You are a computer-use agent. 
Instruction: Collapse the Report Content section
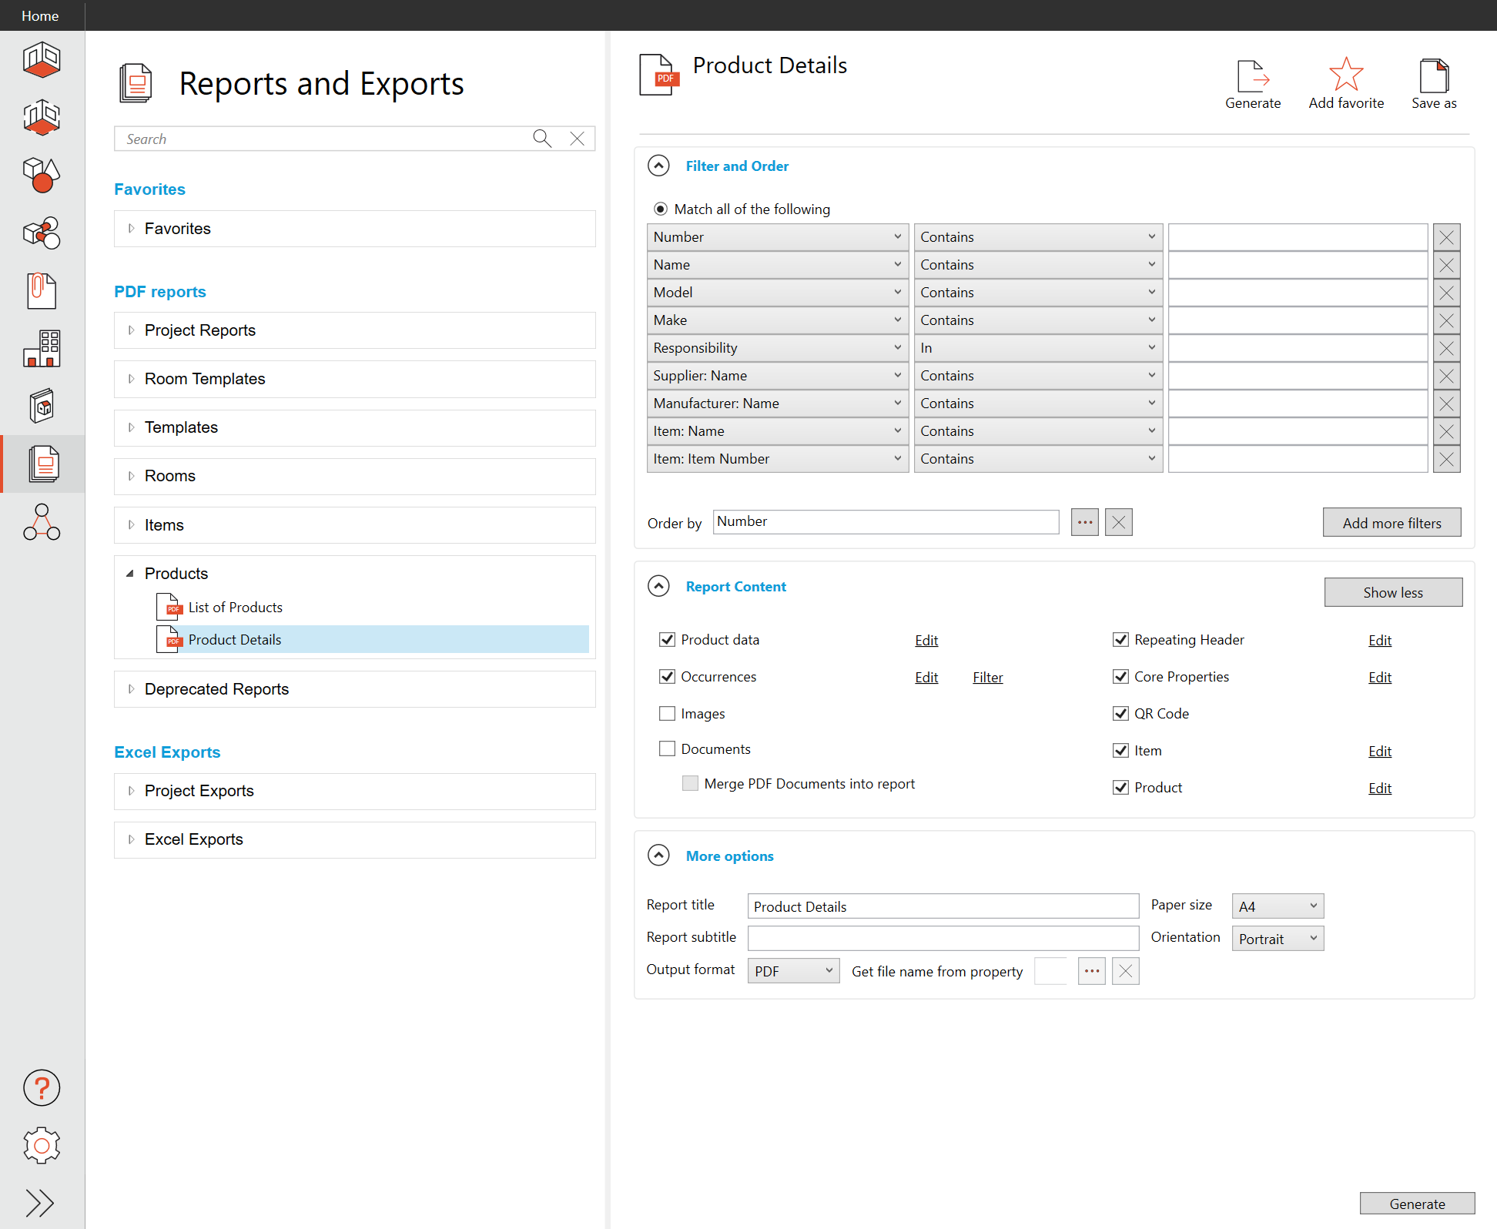click(658, 586)
